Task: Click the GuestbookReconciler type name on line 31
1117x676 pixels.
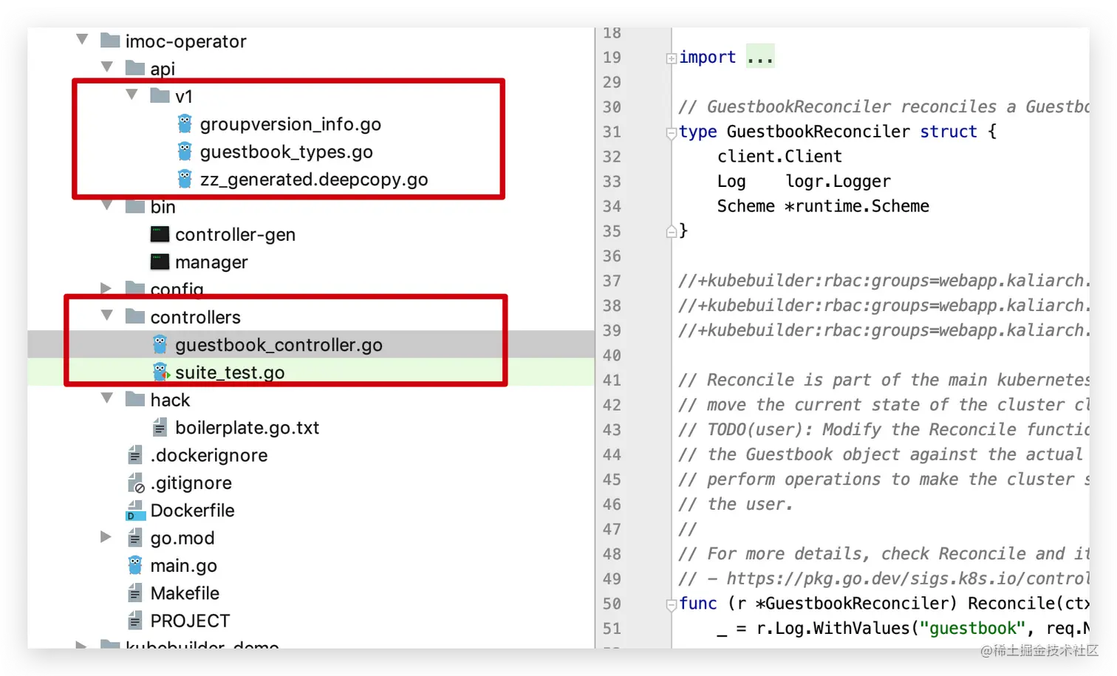Action: tap(819, 132)
